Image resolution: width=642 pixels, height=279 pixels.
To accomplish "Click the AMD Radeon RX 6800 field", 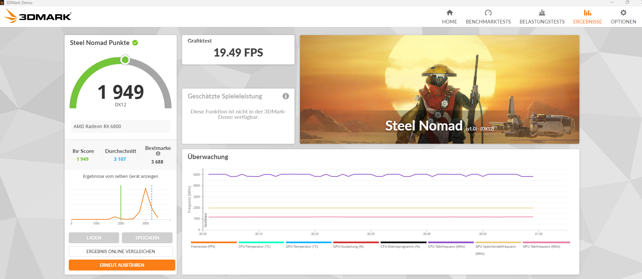I will 121,126.
